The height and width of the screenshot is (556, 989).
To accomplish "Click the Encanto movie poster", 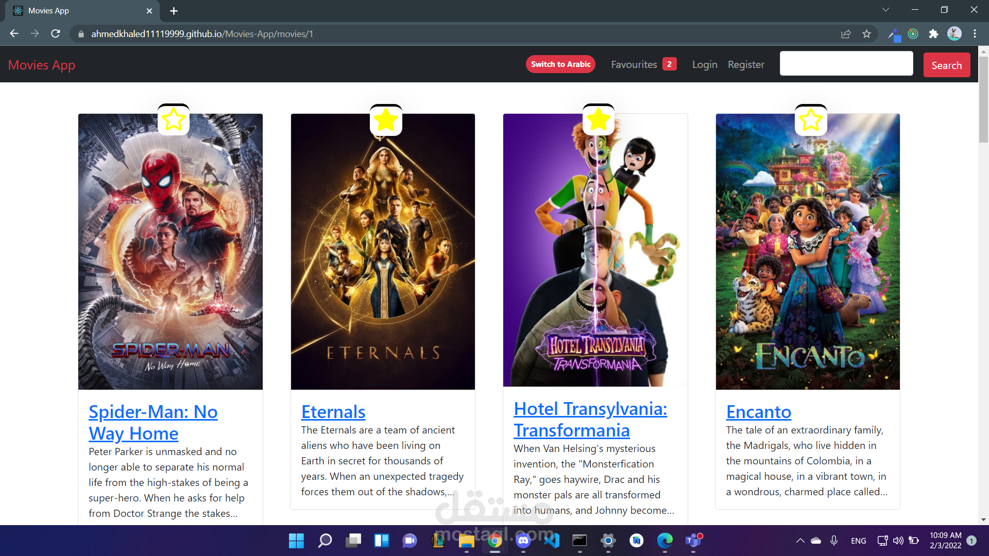I will point(808,252).
